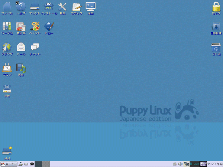Screen dimensions: 223x167
Task: Launch the ドロー (Draw) icon
Action: coord(49,27)
